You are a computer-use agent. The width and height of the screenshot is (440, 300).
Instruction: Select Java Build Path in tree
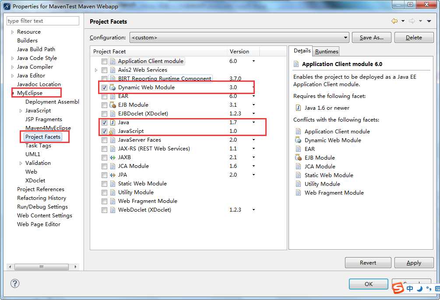(x=36, y=49)
